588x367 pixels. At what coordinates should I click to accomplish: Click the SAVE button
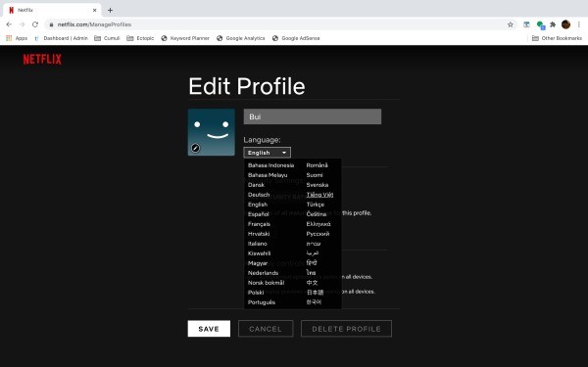209,329
